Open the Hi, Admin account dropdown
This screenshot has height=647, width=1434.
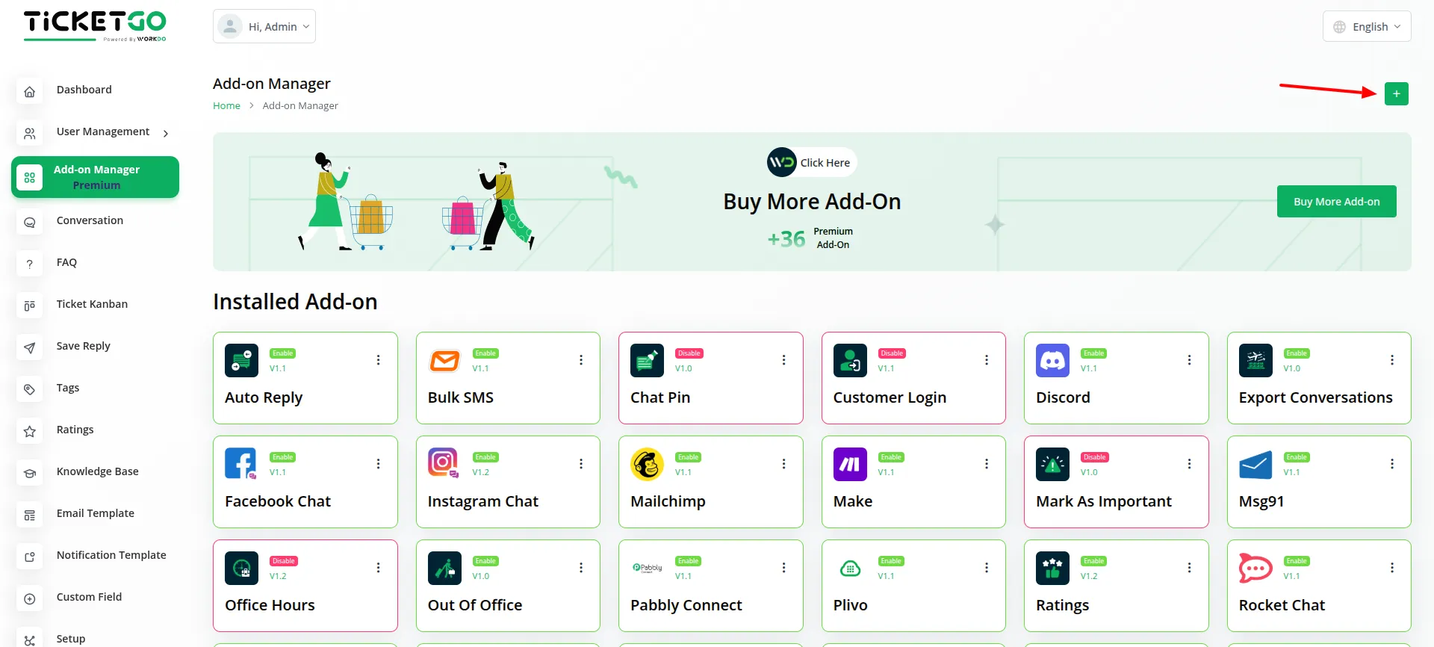tap(264, 25)
